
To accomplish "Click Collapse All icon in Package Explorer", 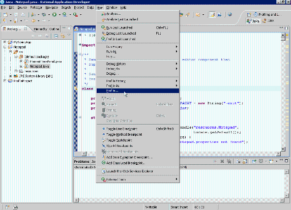I will pyautogui.click(x=56, y=36).
